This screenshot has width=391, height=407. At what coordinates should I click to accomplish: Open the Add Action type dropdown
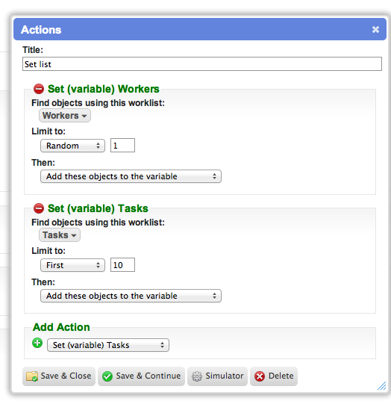(108, 345)
